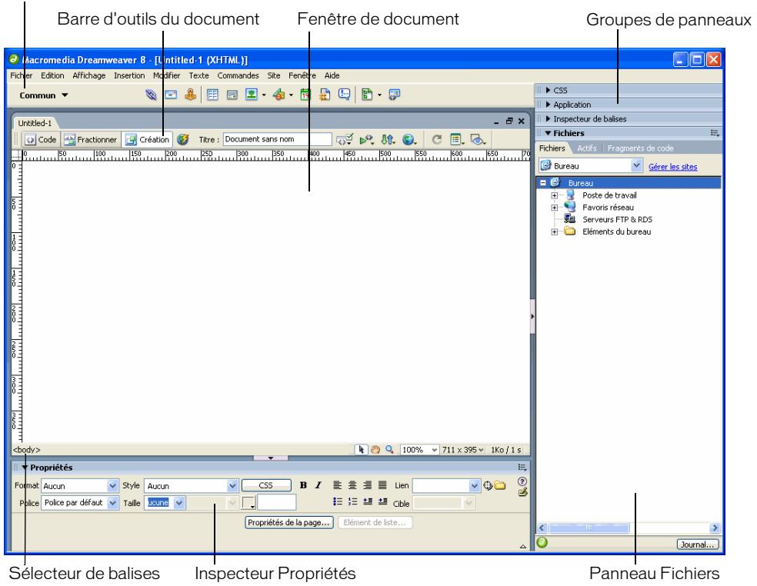The height and width of the screenshot is (586, 757).
Task: Click Propriétés de la page button
Action: [288, 522]
